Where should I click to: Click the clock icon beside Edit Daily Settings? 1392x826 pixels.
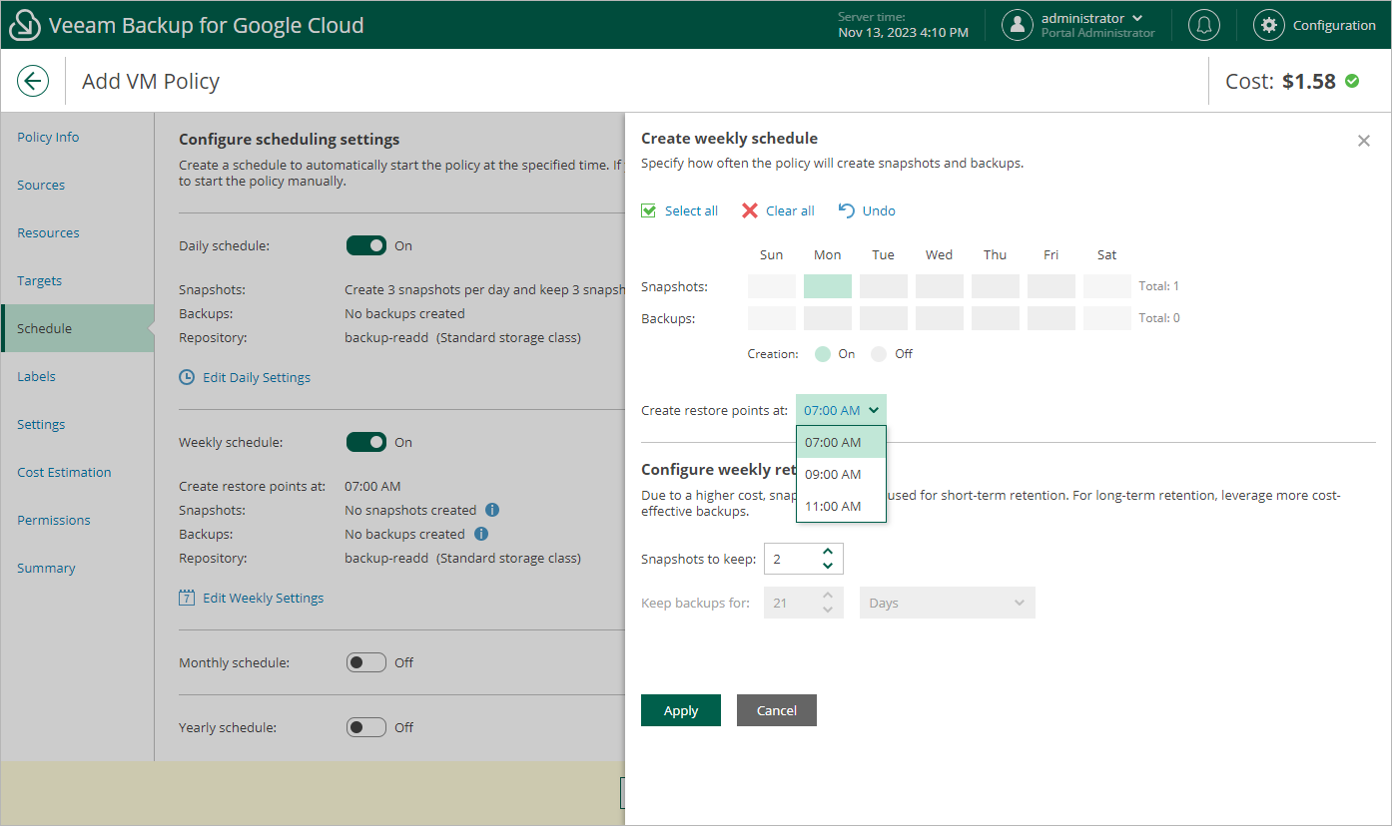pyautogui.click(x=187, y=377)
